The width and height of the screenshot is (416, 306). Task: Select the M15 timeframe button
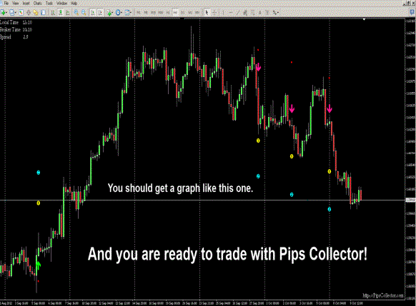pos(153,12)
